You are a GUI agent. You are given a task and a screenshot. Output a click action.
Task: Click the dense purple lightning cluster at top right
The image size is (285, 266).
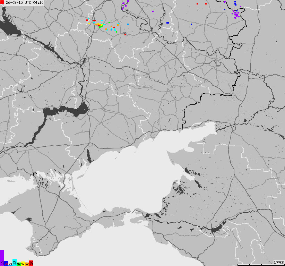[236, 15]
